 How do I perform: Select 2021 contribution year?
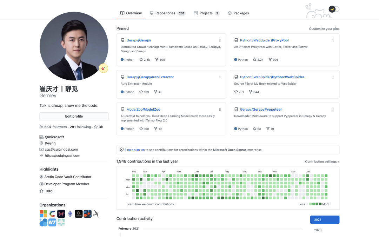[x=325, y=219]
